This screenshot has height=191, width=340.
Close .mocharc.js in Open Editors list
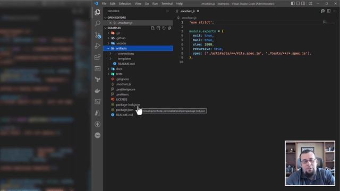(110, 23)
